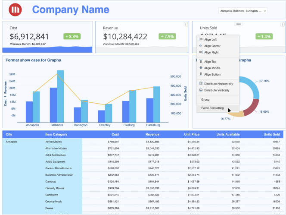Sort table by the Item Category header
Viewport: 286px width, 215px height.
[x=56, y=134]
